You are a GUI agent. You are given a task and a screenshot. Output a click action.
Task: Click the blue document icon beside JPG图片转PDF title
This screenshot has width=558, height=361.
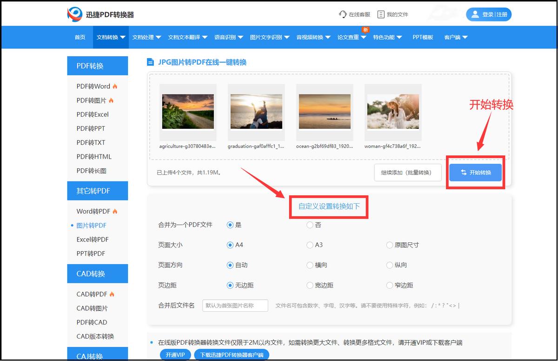152,62
